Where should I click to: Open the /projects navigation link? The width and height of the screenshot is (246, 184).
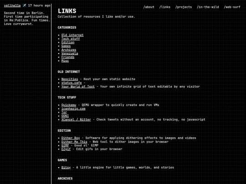(x=184, y=7)
